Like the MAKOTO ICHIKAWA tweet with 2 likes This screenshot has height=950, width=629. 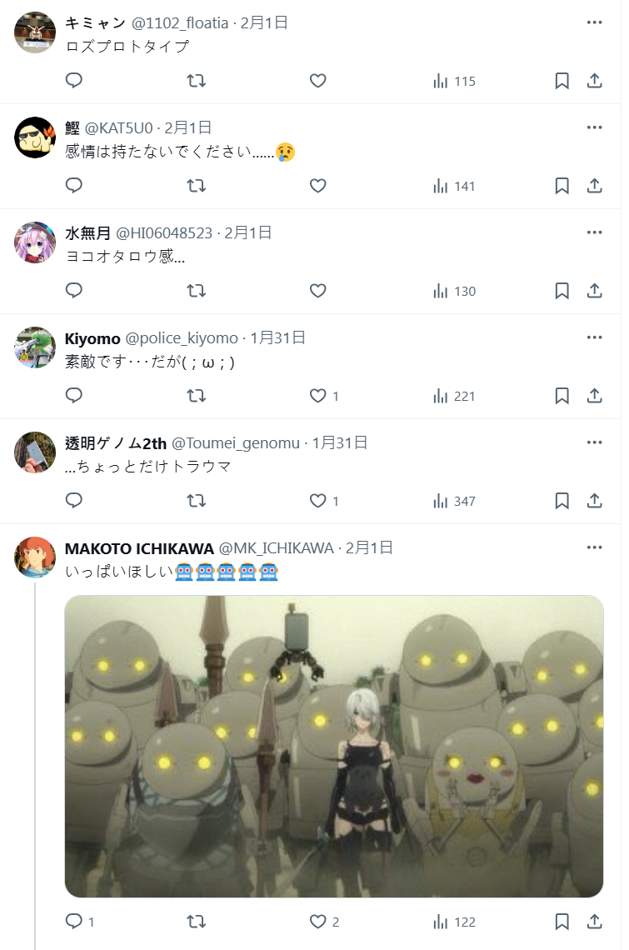coord(324,922)
